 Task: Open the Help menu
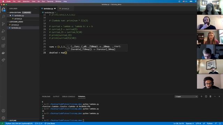[x=65, y=1]
